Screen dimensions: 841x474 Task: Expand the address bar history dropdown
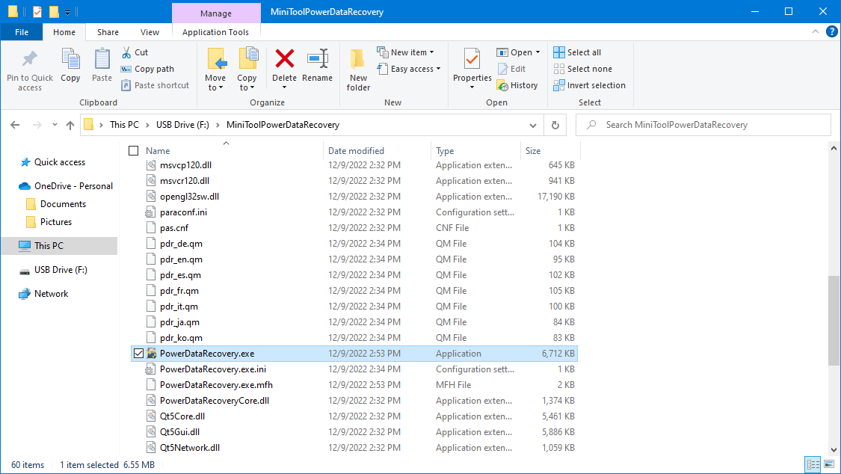(x=532, y=125)
